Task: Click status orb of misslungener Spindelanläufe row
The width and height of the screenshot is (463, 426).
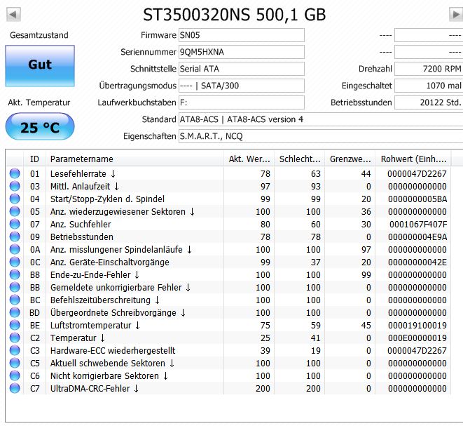Action: coord(15,249)
